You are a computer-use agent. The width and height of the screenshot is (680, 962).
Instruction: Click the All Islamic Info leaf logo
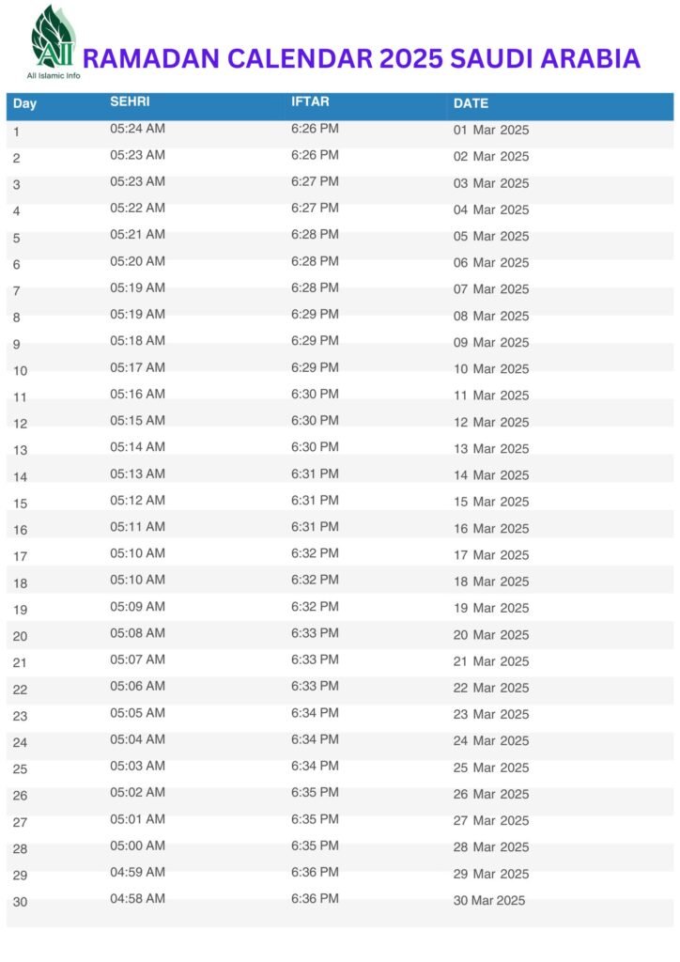[x=54, y=38]
